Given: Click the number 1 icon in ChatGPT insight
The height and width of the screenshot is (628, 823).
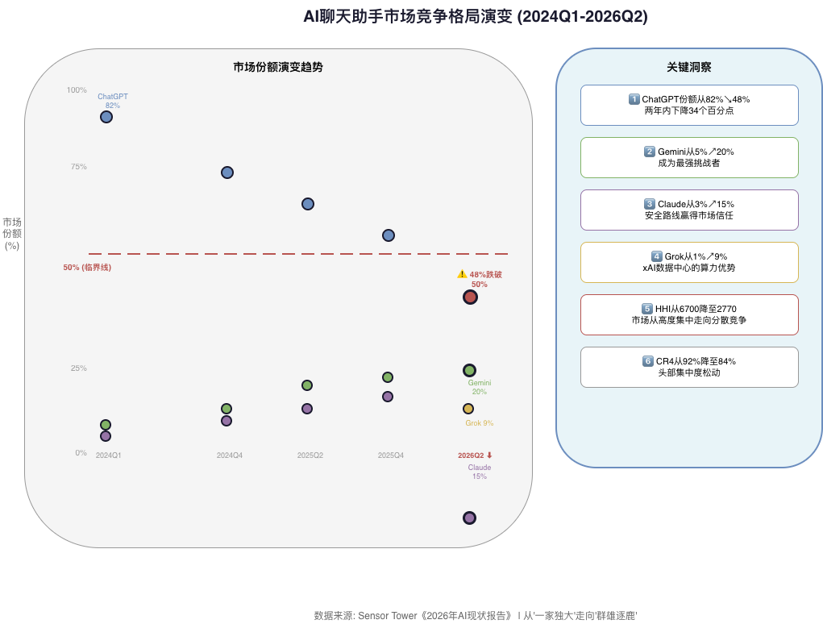Looking at the screenshot, I should coord(634,98).
